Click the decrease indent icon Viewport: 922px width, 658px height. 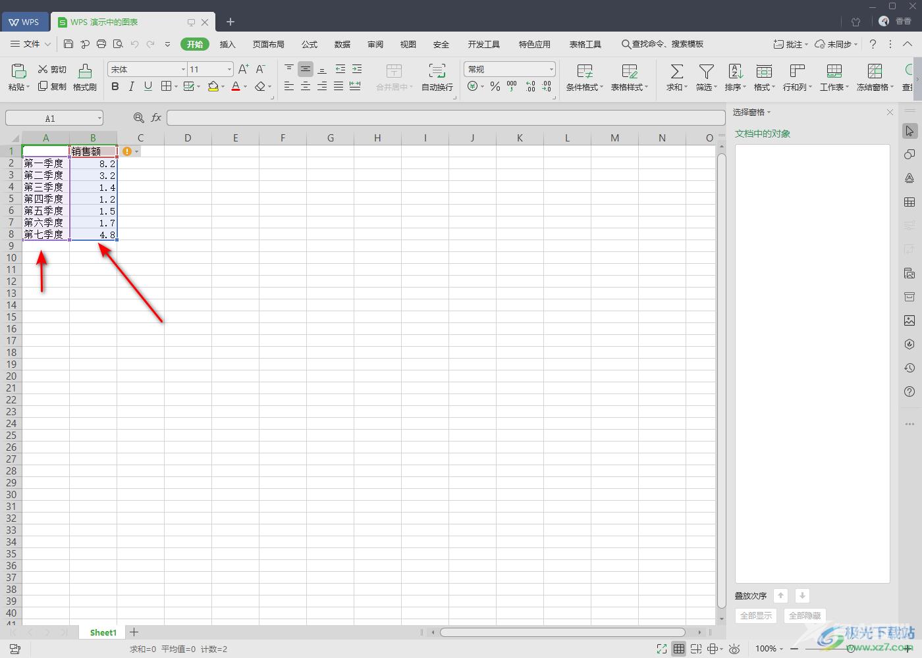(x=340, y=68)
